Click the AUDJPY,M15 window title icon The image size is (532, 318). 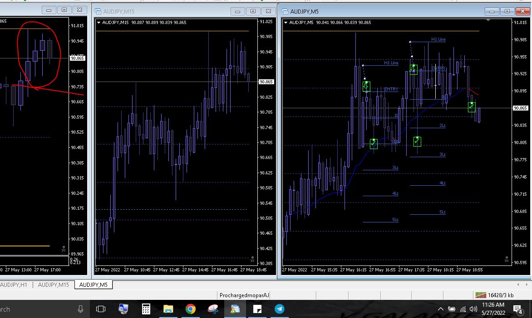[x=98, y=11]
